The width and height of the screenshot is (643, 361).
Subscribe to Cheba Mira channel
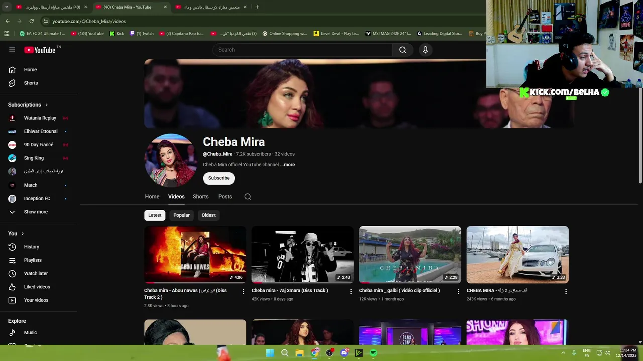click(x=219, y=178)
